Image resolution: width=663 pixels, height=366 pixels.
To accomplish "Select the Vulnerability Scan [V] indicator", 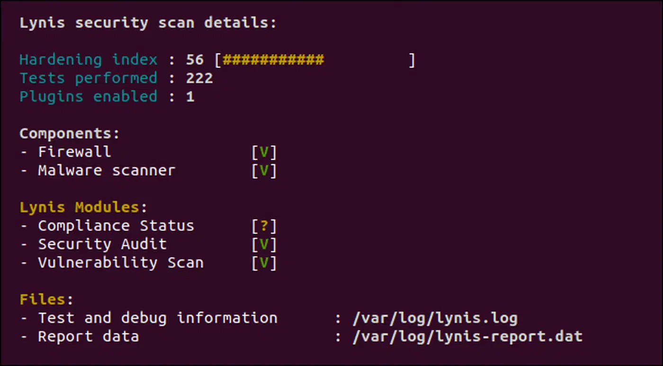I will (x=264, y=263).
